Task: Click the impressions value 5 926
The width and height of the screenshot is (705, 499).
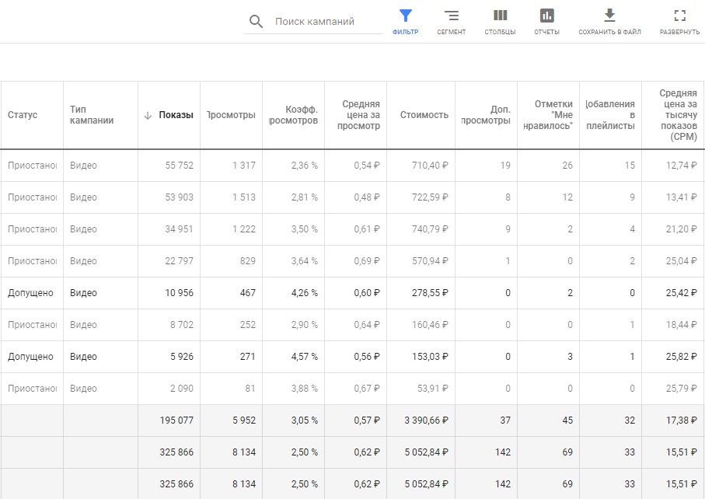Action: point(182,357)
